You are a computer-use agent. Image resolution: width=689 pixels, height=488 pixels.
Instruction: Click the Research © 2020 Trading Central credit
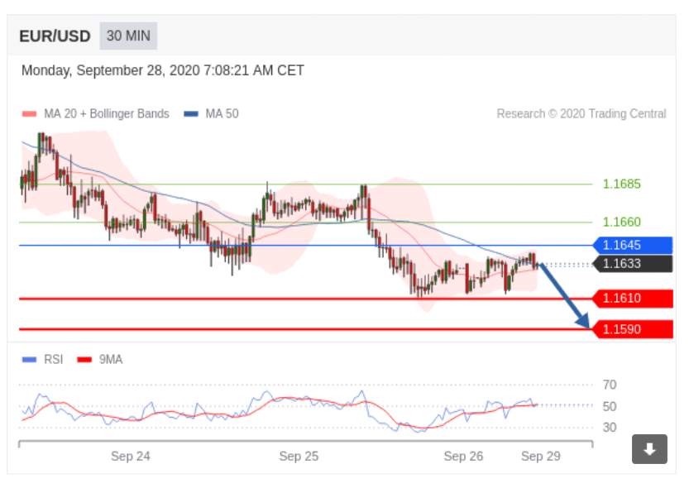[581, 114]
